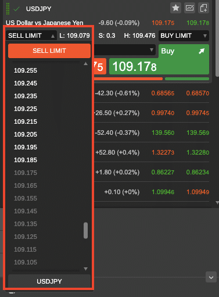Click the watchlist scroll down arrow
Image resolution: width=219 pixels, height=297 pixels.
click(x=217, y=203)
